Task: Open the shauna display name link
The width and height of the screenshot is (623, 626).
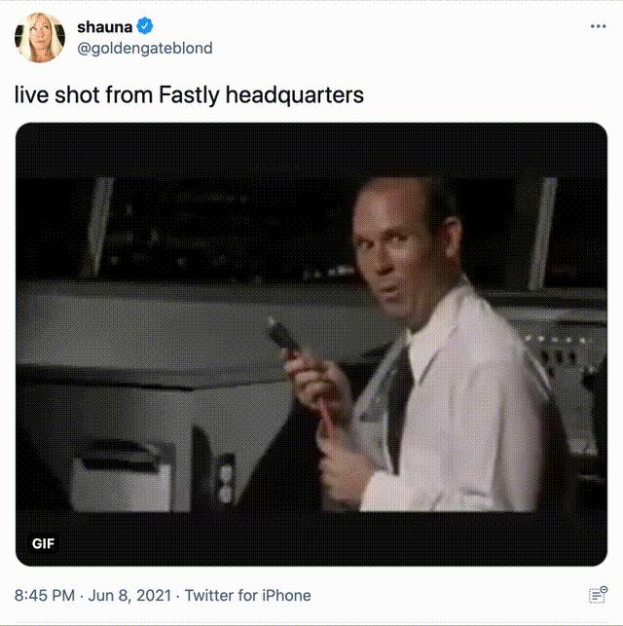Action: tap(104, 26)
